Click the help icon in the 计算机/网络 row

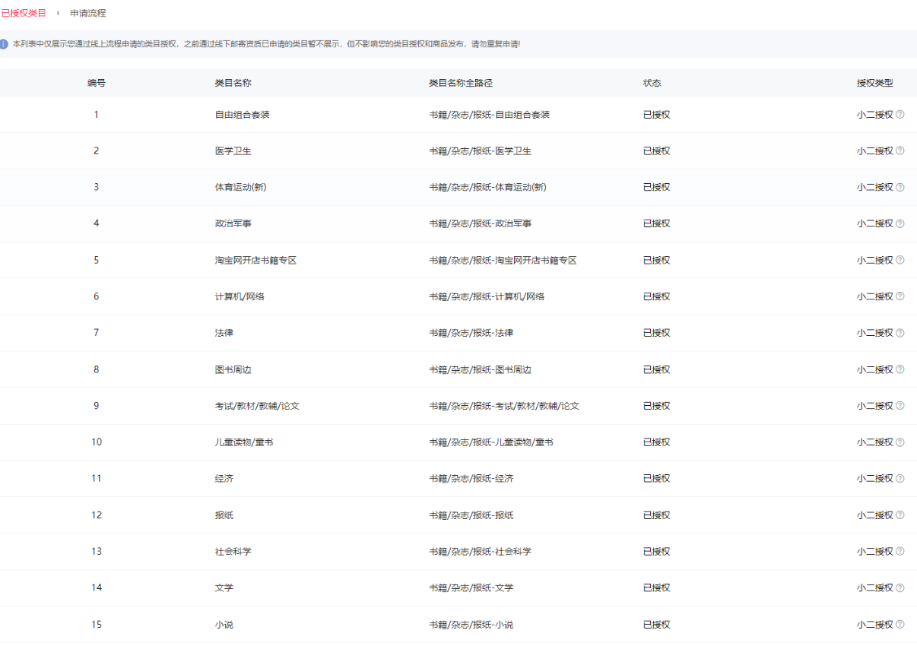tap(900, 296)
